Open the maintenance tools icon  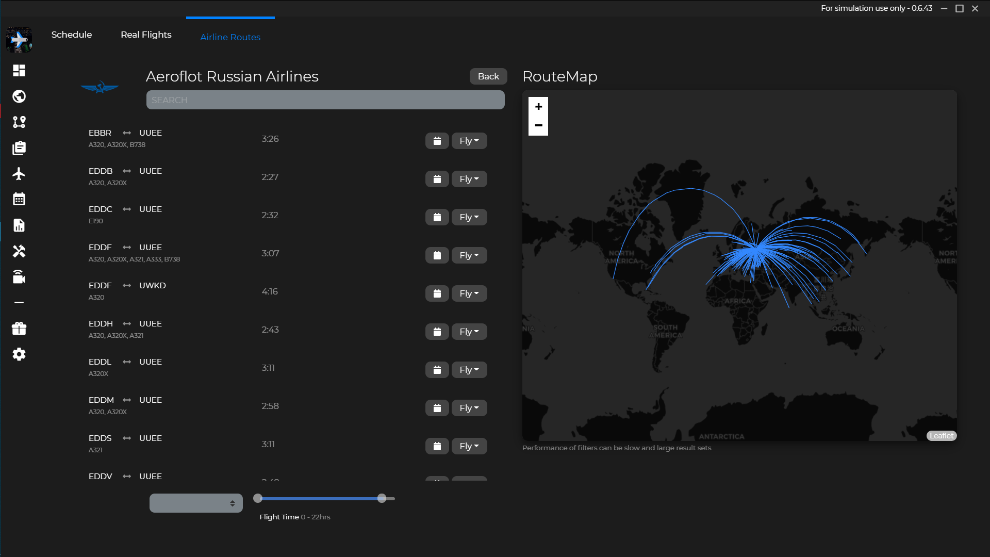19,251
